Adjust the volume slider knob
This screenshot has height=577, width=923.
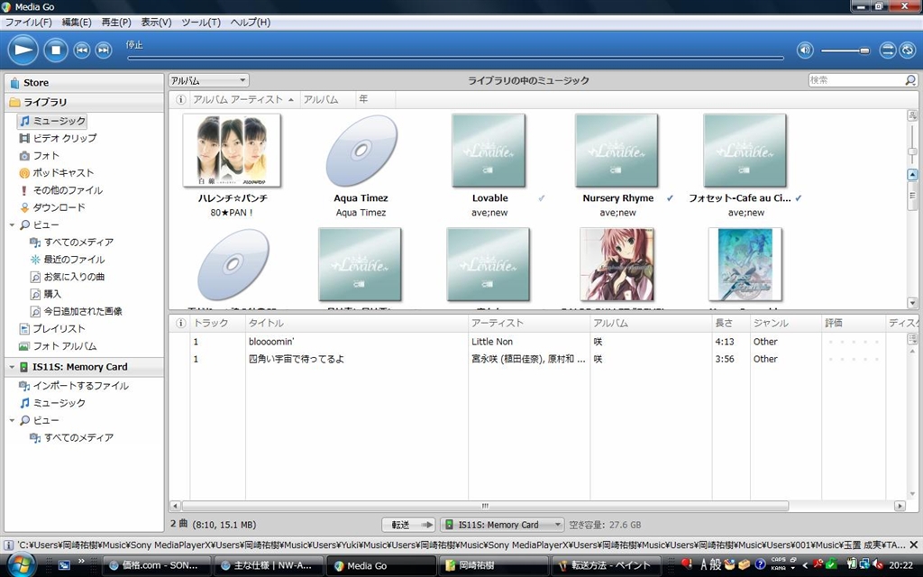coord(864,50)
